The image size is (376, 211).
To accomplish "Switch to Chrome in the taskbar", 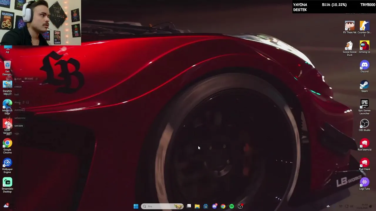I will click(223, 206).
